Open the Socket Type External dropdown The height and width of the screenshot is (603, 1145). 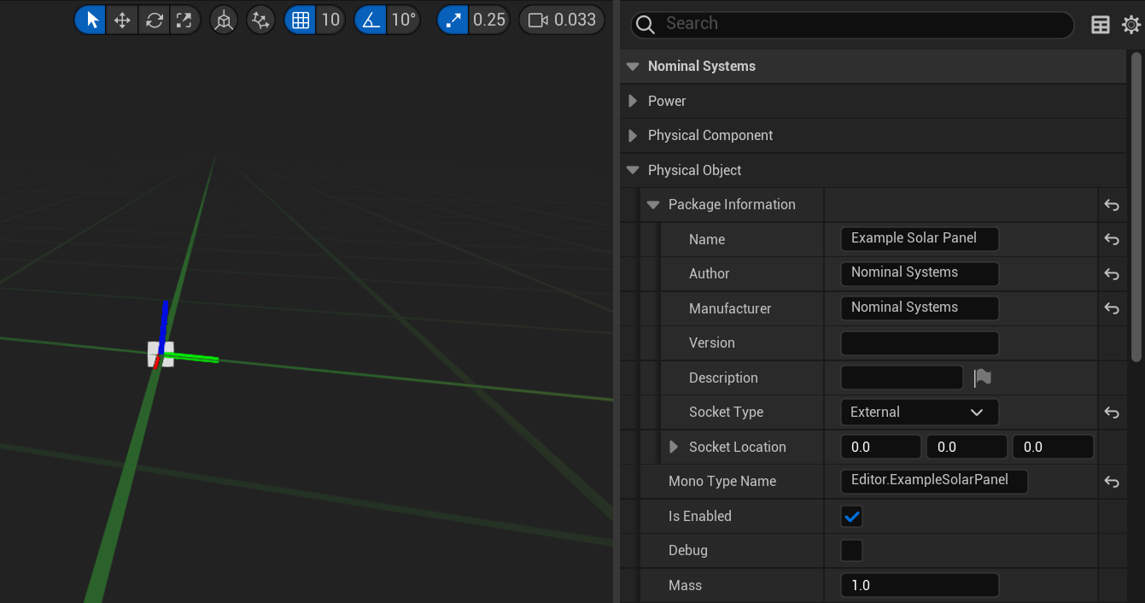[x=920, y=413]
